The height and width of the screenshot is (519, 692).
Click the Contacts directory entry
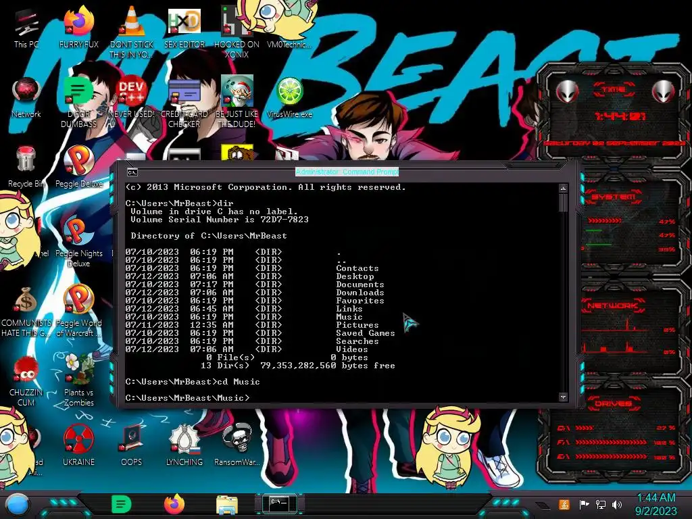(357, 268)
